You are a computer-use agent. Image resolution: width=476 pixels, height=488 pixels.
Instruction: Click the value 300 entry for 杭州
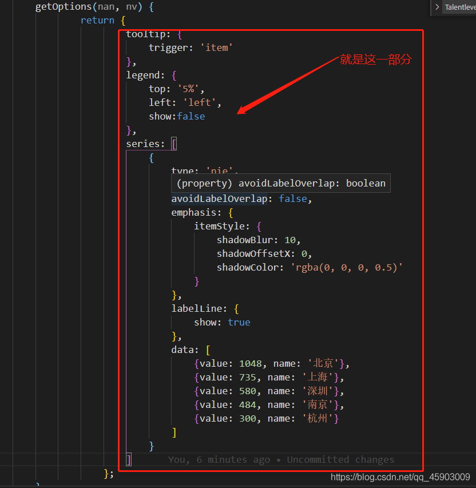[x=266, y=418]
